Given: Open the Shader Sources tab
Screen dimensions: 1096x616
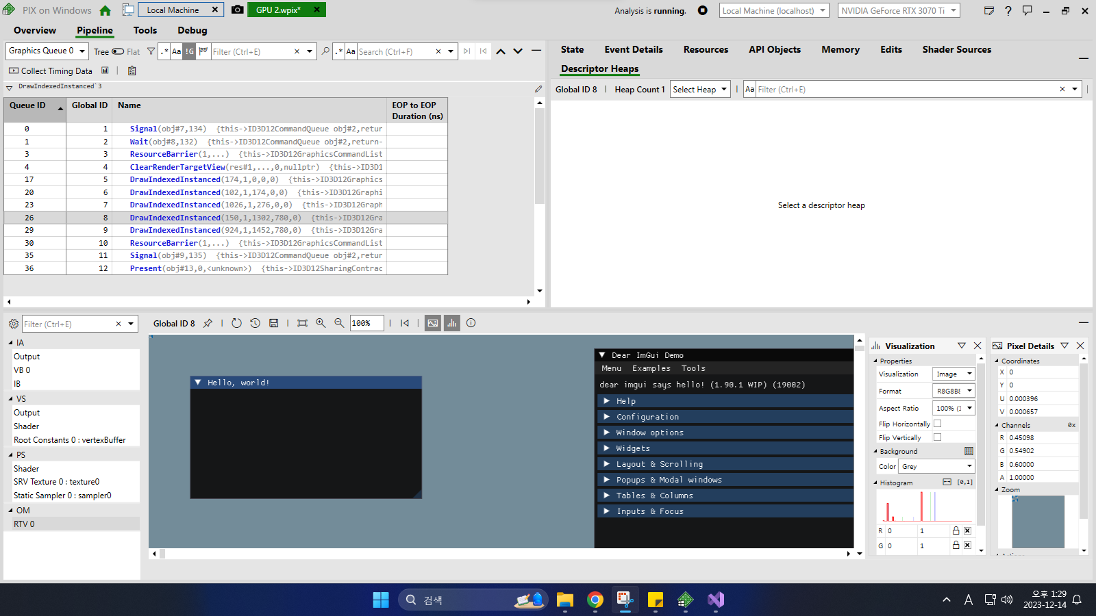Looking at the screenshot, I should tap(957, 49).
